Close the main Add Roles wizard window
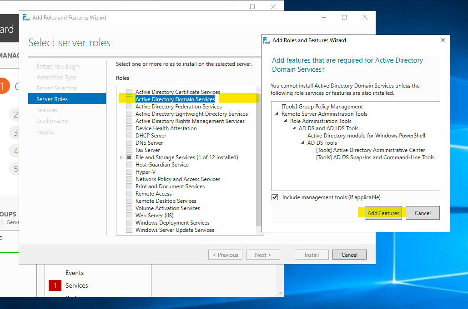468x309 pixels. coord(365,17)
